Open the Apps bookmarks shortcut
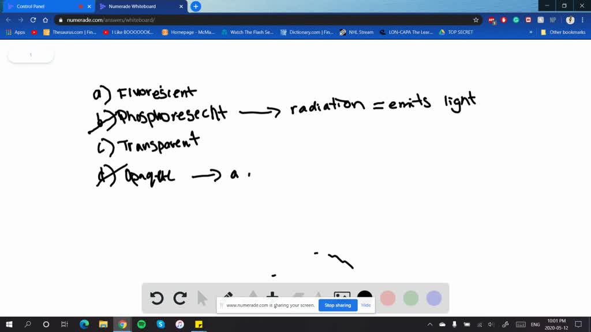 tap(16, 32)
